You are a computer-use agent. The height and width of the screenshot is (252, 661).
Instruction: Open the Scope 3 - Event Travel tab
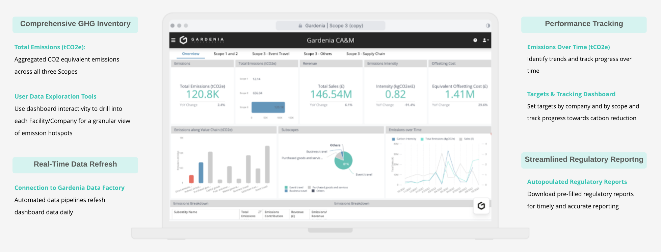click(x=271, y=54)
